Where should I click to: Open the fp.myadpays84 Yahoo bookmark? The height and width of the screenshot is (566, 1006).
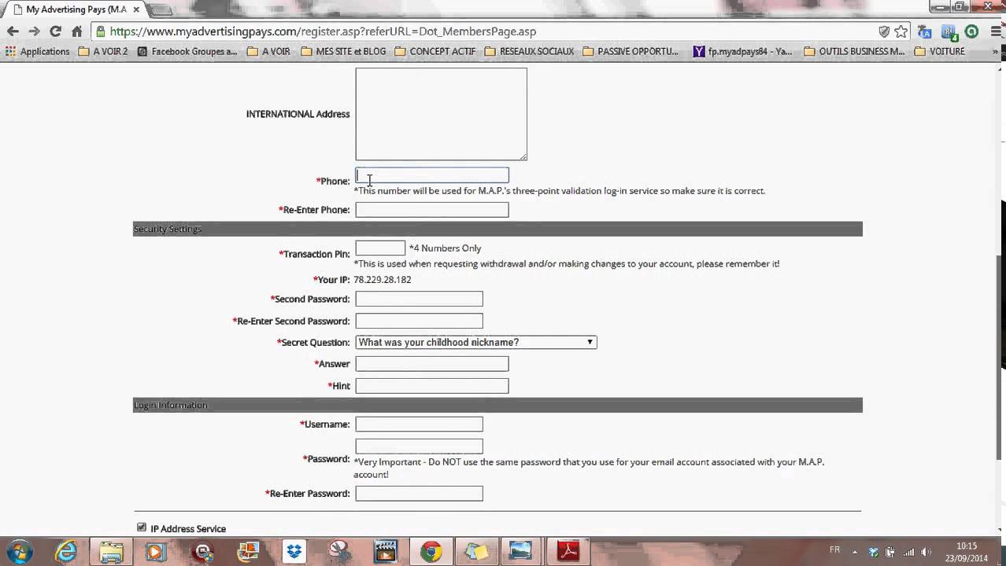tap(742, 51)
